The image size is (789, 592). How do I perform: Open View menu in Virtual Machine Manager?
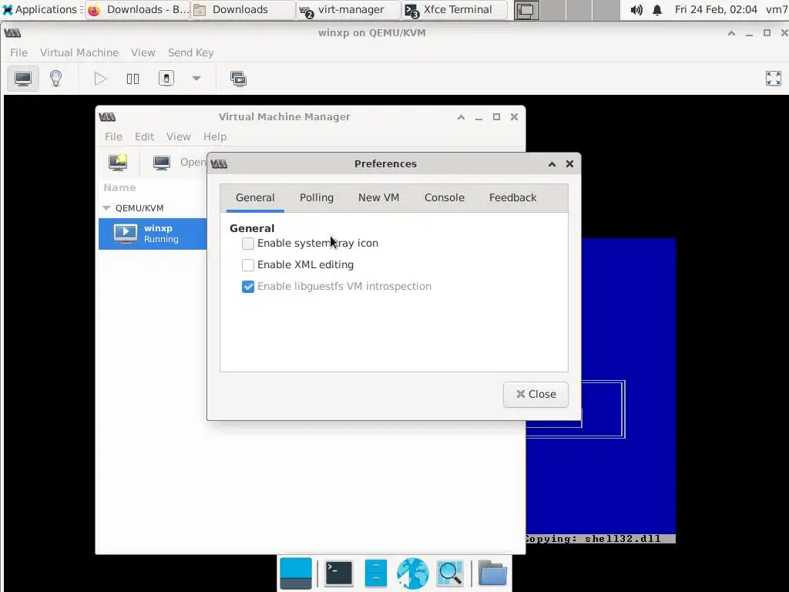(178, 136)
